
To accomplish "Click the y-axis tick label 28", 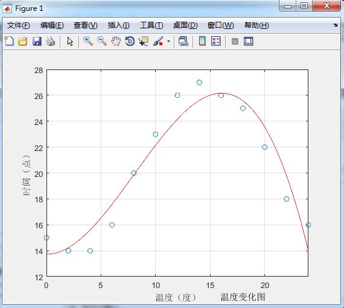I will tap(39, 71).
